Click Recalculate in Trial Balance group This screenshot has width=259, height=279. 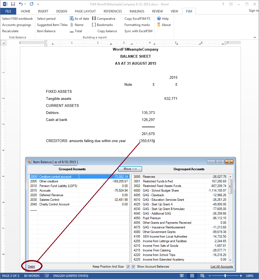pyautogui.click(x=10, y=31)
